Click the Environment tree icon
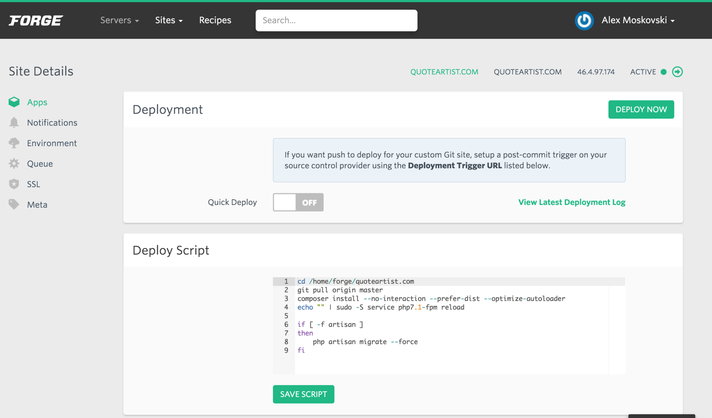Viewport: 712px width, 418px height. tap(14, 143)
